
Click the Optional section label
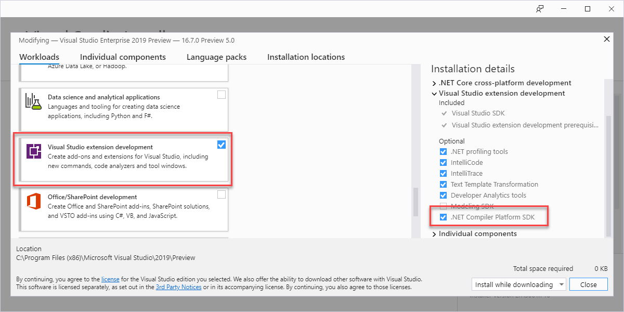point(452,141)
